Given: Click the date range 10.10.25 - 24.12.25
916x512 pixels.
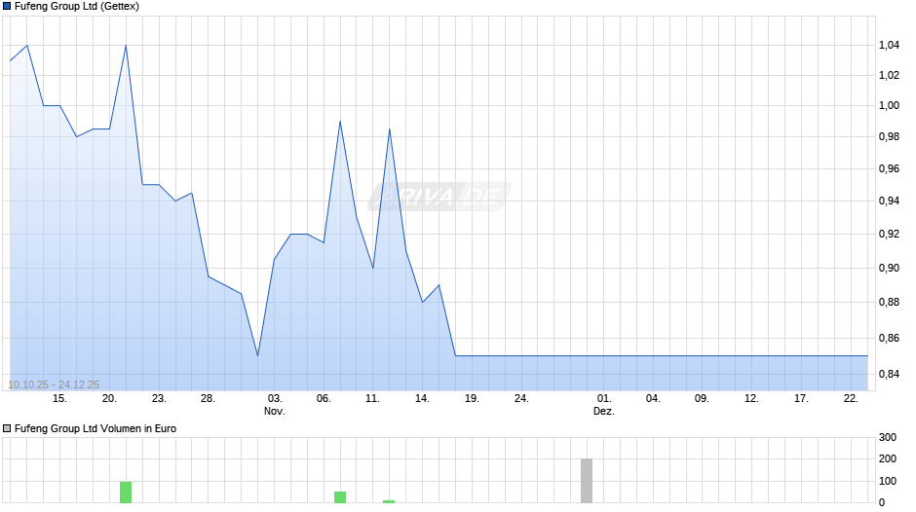Looking at the screenshot, I should click(54, 384).
